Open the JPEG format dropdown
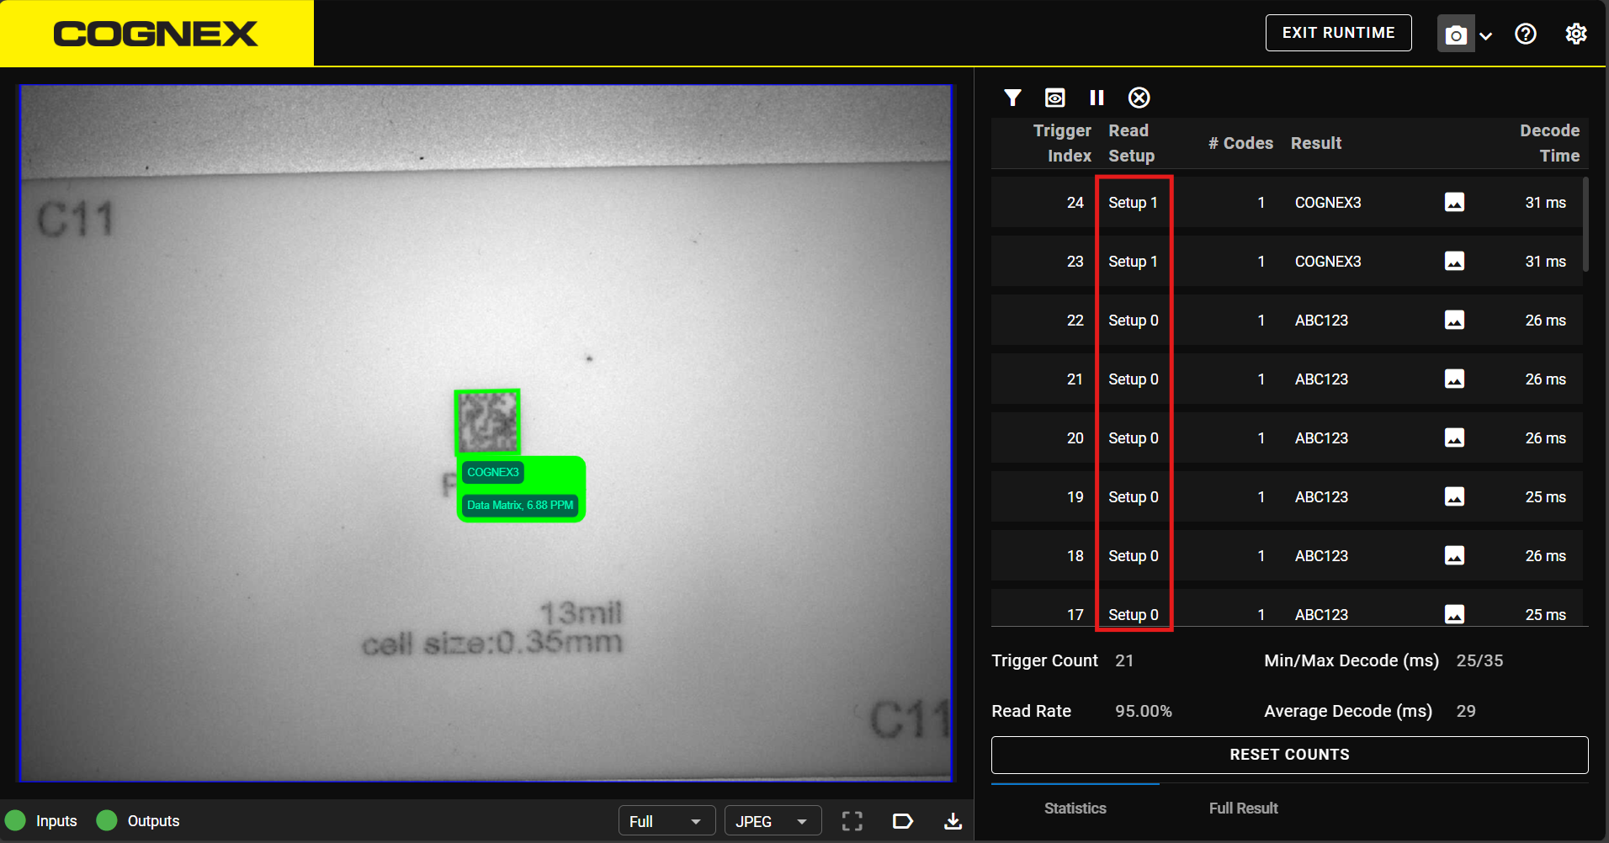 [772, 821]
